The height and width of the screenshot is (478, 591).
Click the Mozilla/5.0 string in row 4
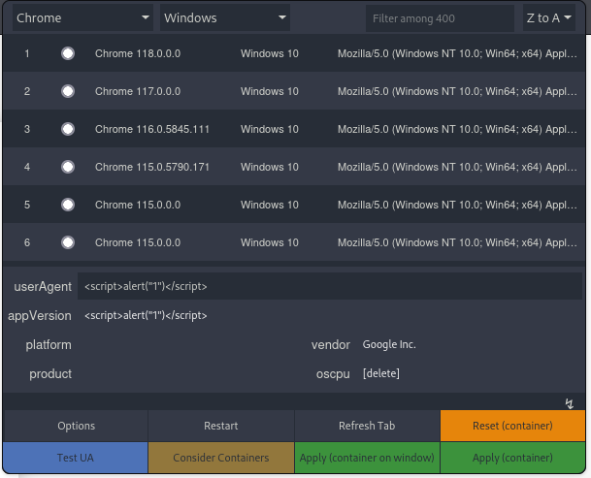point(457,167)
